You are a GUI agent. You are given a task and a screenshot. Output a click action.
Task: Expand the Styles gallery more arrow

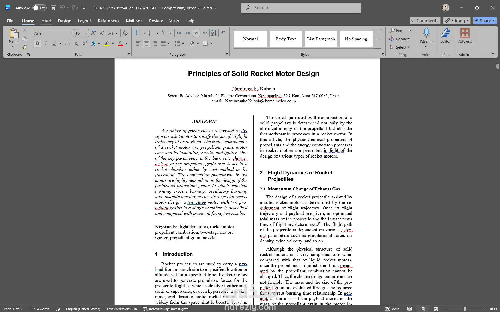[x=378, y=39]
